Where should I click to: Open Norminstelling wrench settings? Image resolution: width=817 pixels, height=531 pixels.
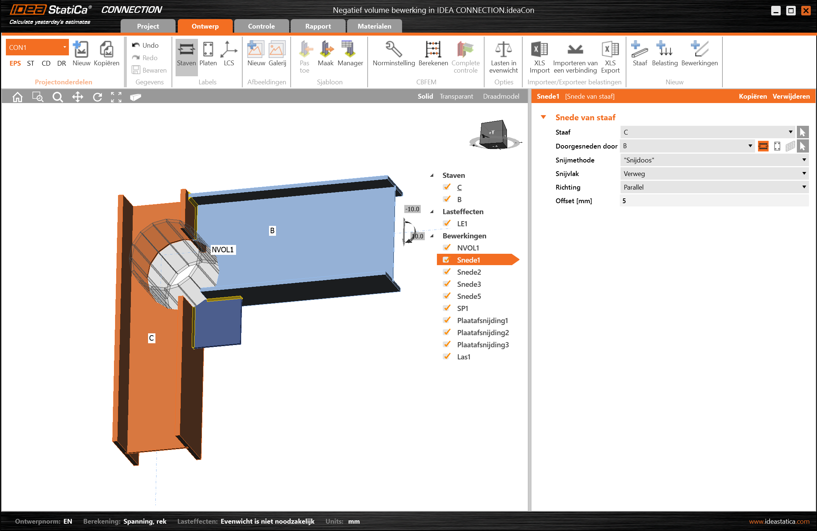point(394,50)
